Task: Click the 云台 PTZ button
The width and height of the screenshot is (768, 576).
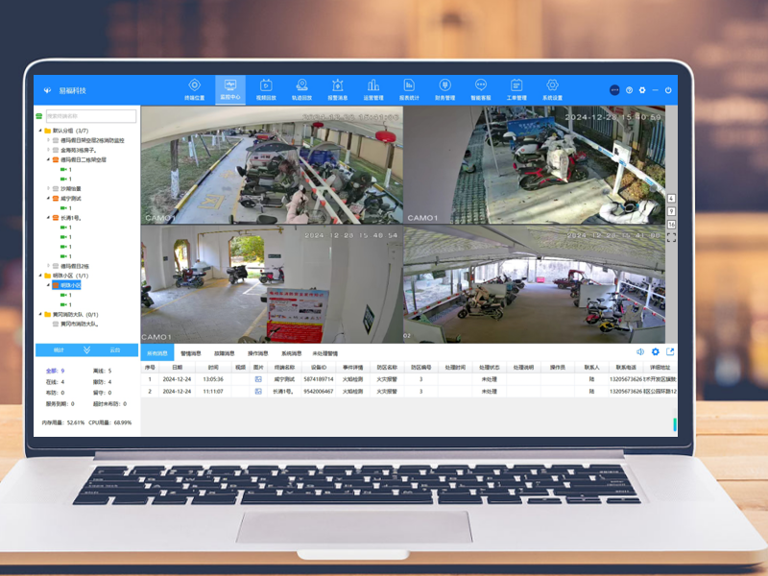Action: [114, 349]
